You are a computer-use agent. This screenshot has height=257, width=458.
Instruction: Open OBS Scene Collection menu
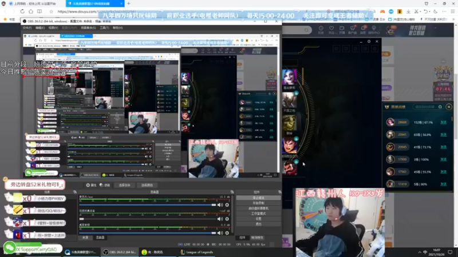(x=88, y=27)
